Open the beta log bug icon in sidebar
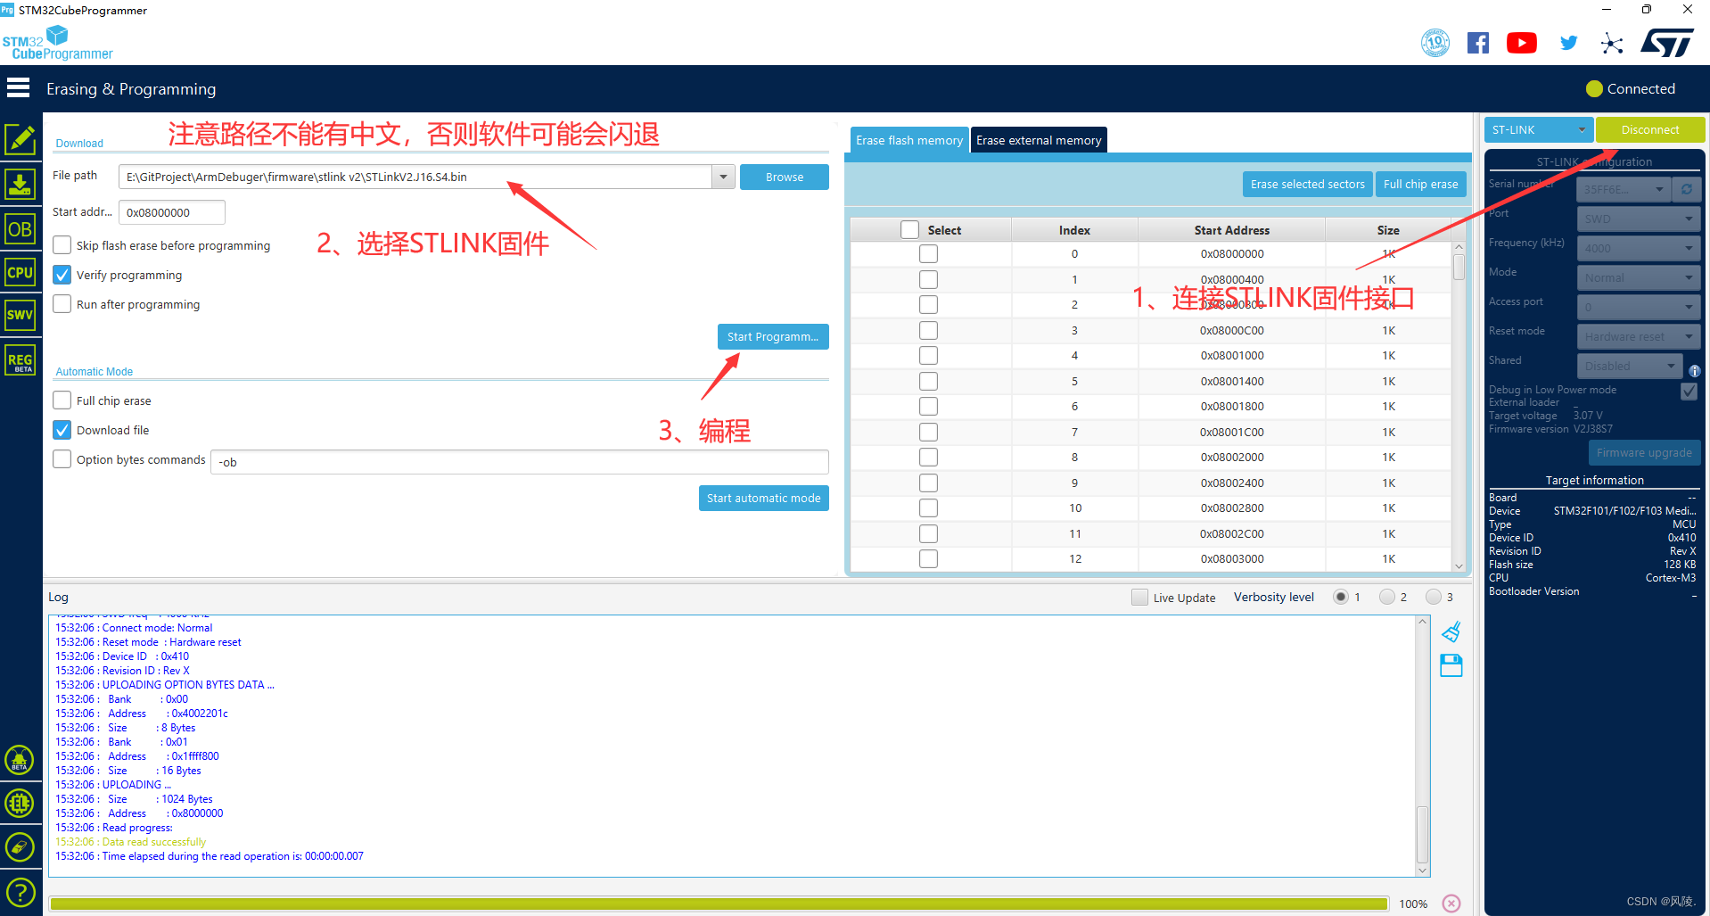Viewport: 1710px width, 916px height. [x=20, y=760]
